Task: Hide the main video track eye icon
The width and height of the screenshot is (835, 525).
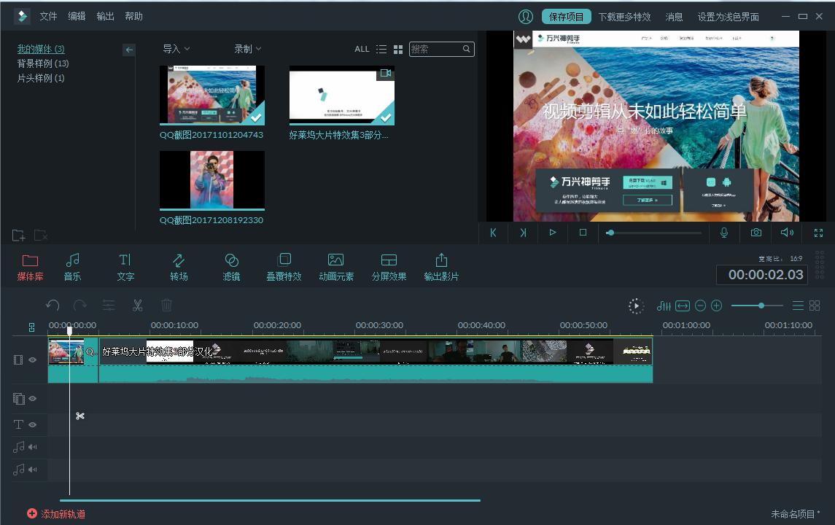Action: 33,359
